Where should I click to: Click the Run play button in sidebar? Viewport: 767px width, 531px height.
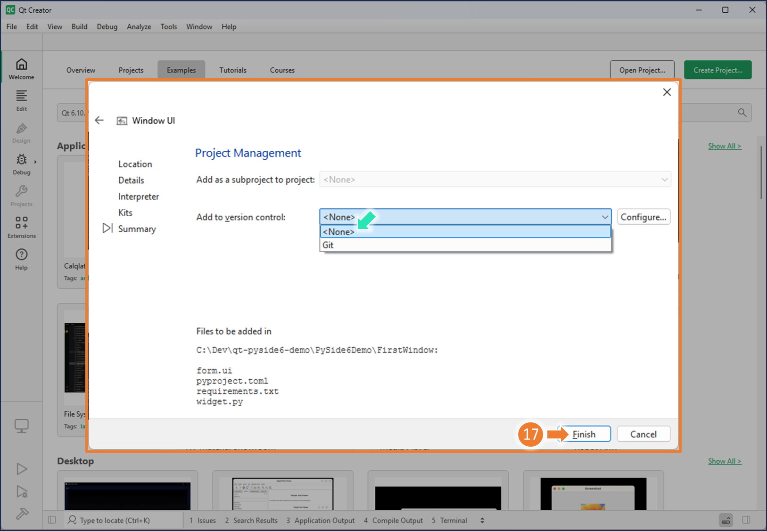[x=22, y=469]
